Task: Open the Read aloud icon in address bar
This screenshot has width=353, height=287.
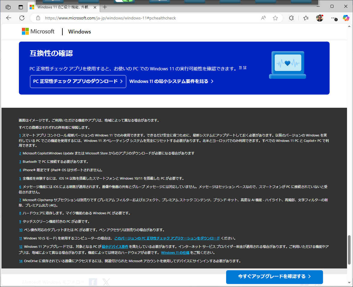Action: [263, 18]
